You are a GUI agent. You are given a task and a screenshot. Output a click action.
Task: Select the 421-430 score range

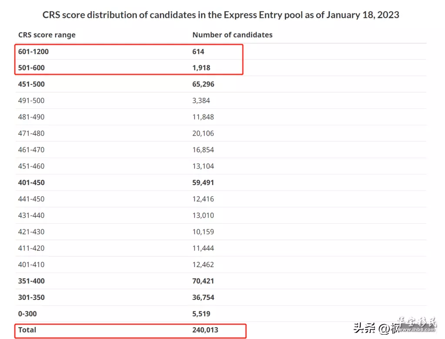[31, 232]
